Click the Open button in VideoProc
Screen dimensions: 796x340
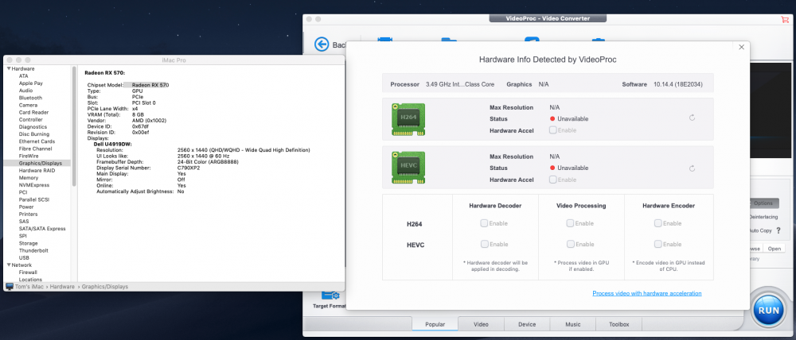775,249
